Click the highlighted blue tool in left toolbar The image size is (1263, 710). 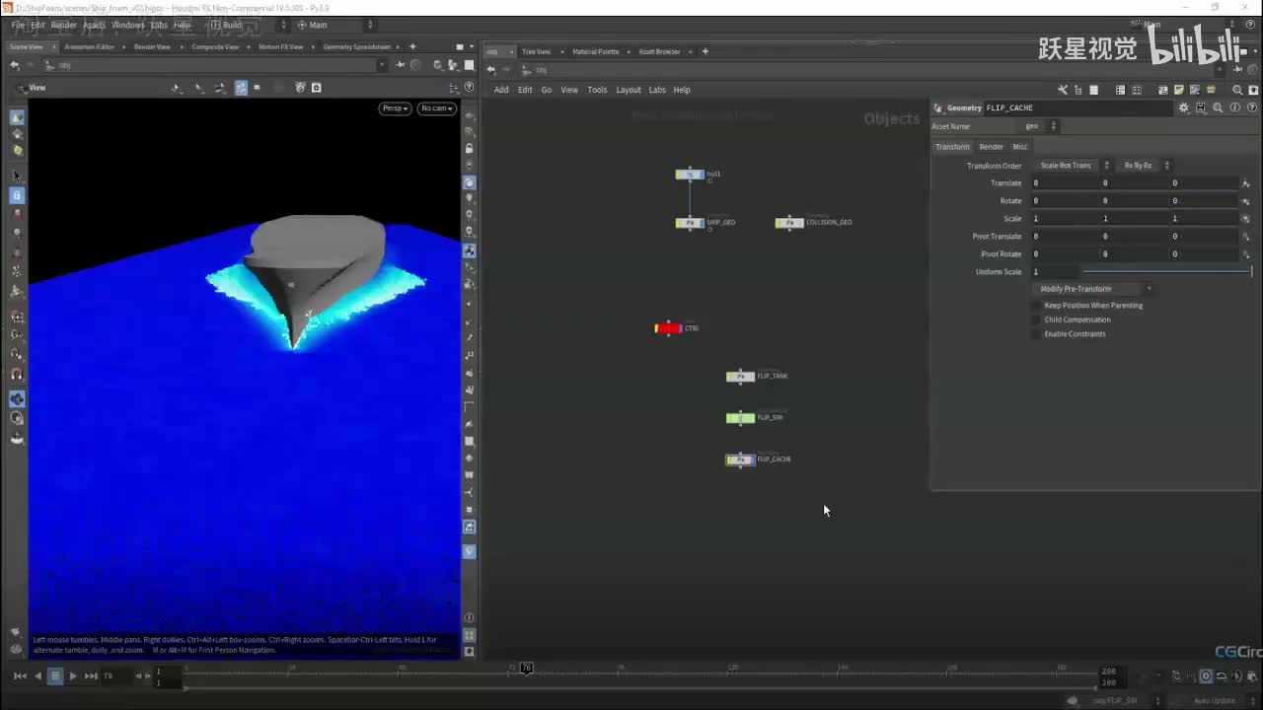pyautogui.click(x=17, y=195)
